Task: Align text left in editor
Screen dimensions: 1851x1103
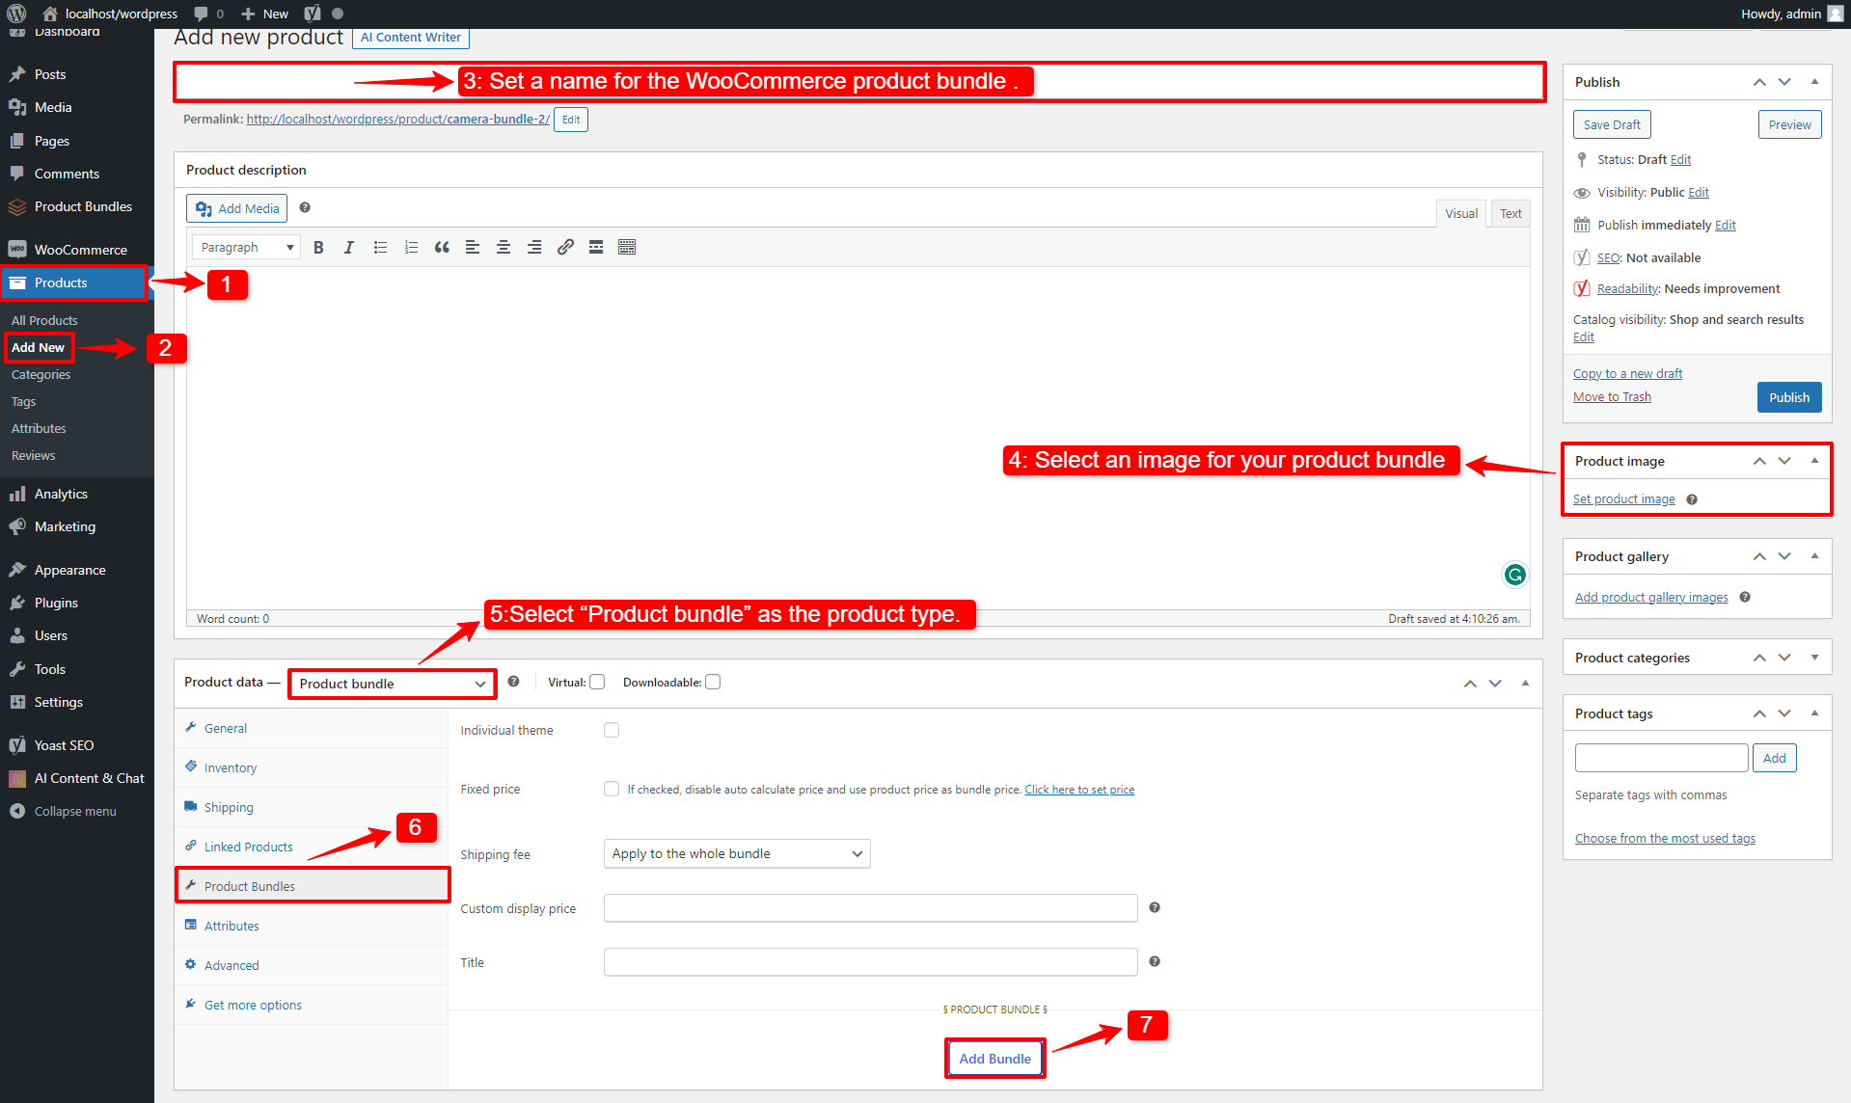Action: tap(473, 248)
